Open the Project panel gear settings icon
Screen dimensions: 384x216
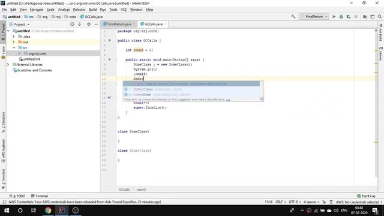click(x=89, y=24)
